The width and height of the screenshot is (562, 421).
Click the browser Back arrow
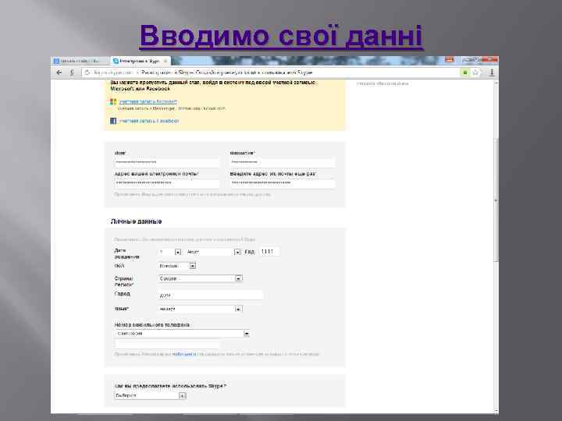tap(59, 73)
